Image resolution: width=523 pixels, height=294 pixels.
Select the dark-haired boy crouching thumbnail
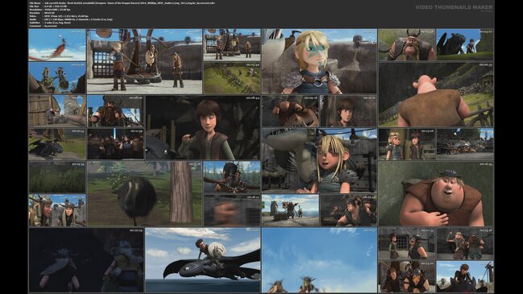[348, 210]
